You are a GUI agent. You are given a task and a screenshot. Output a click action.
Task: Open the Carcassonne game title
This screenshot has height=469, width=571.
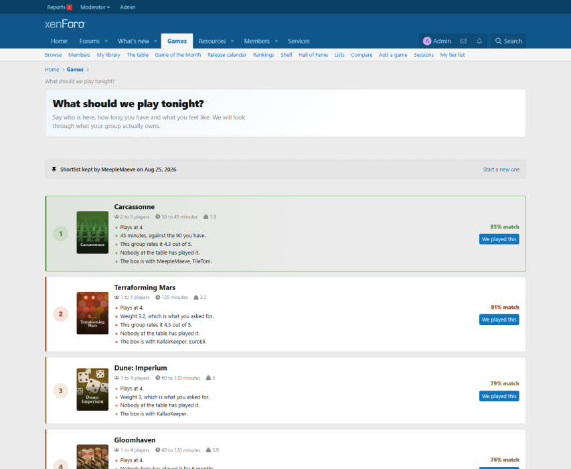point(134,206)
